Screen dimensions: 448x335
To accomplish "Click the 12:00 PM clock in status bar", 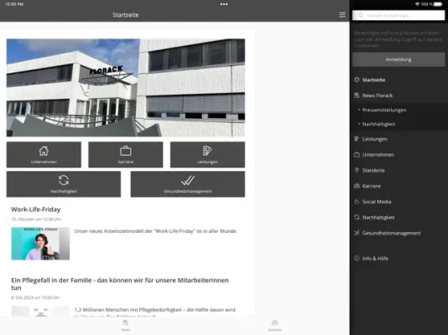I will click(14, 4).
